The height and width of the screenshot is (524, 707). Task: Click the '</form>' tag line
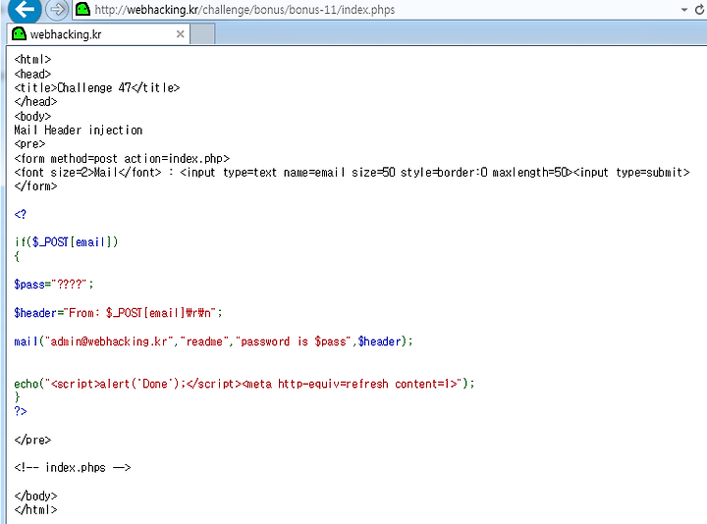pos(35,186)
